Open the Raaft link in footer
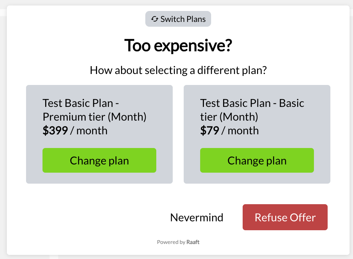The width and height of the screenshot is (353, 259). tap(193, 242)
